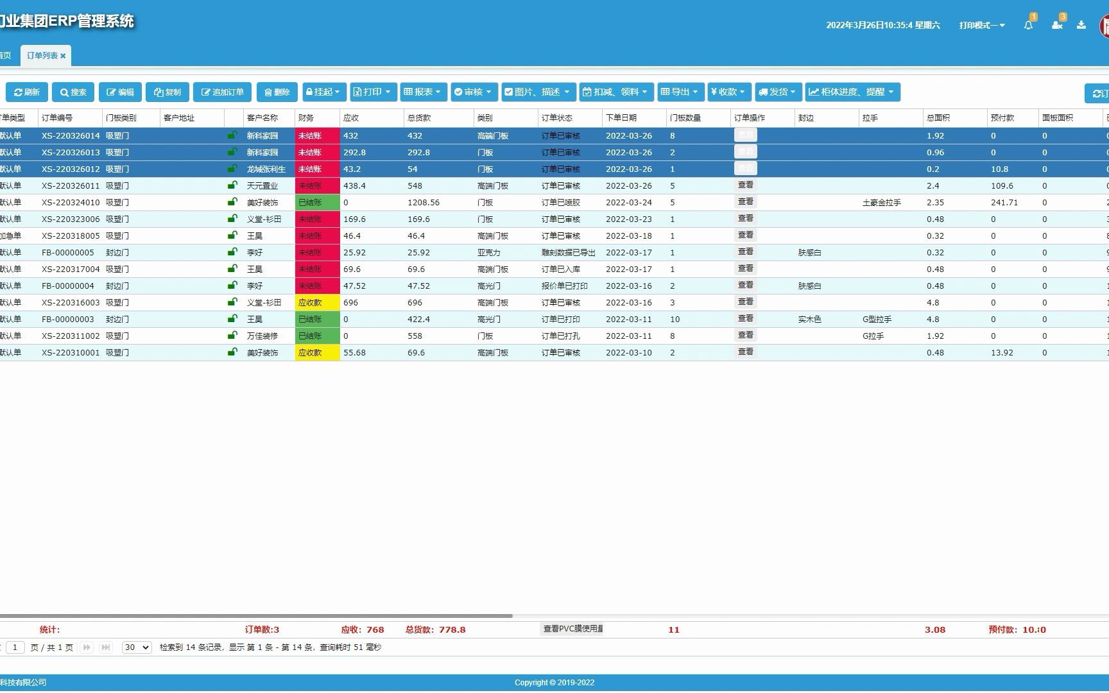Image resolution: width=1109 pixels, height=693 pixels.
Task: Click the 搜索 search button
Action: click(73, 92)
